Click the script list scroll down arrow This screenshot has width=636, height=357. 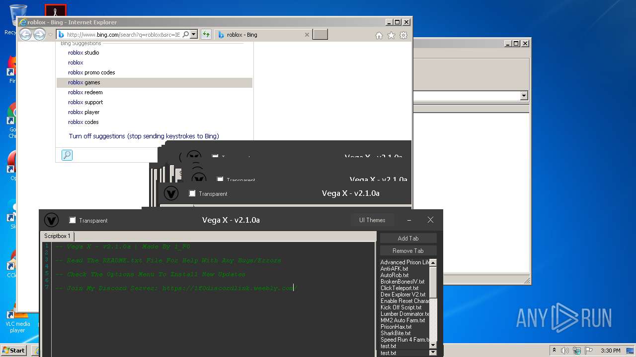point(433,345)
